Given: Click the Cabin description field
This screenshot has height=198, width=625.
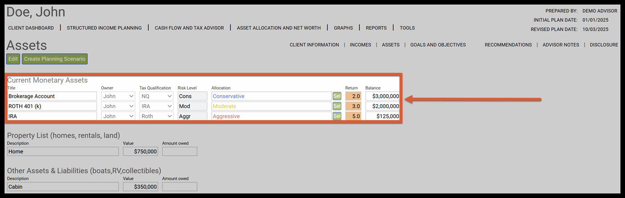Looking at the screenshot, I should (x=63, y=187).
